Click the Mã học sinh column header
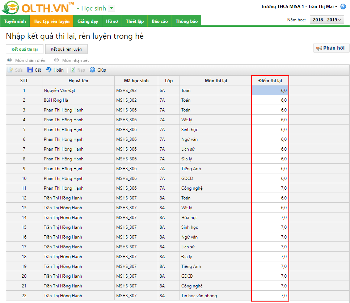Image resolution: width=350 pixels, height=303 pixels. point(136,81)
